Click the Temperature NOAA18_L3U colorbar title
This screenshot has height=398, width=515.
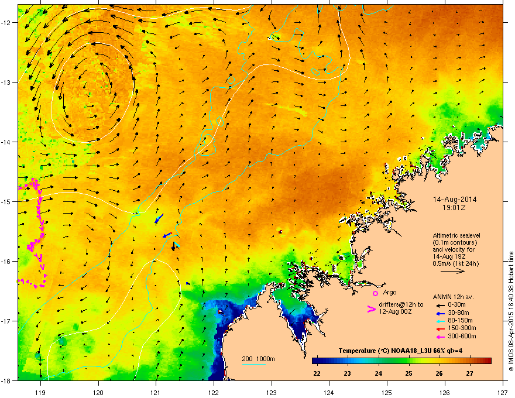click(400, 351)
